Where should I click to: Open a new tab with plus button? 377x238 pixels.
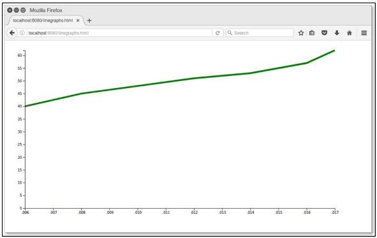click(89, 20)
